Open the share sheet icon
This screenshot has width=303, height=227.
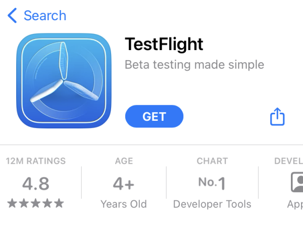[x=277, y=116]
